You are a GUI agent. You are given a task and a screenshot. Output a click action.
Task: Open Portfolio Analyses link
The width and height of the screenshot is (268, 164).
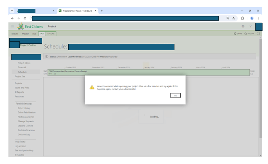pyautogui.click(x=26, y=117)
